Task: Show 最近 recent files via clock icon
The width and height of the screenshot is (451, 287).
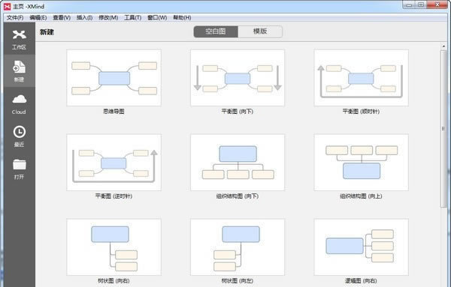Action: [20, 136]
